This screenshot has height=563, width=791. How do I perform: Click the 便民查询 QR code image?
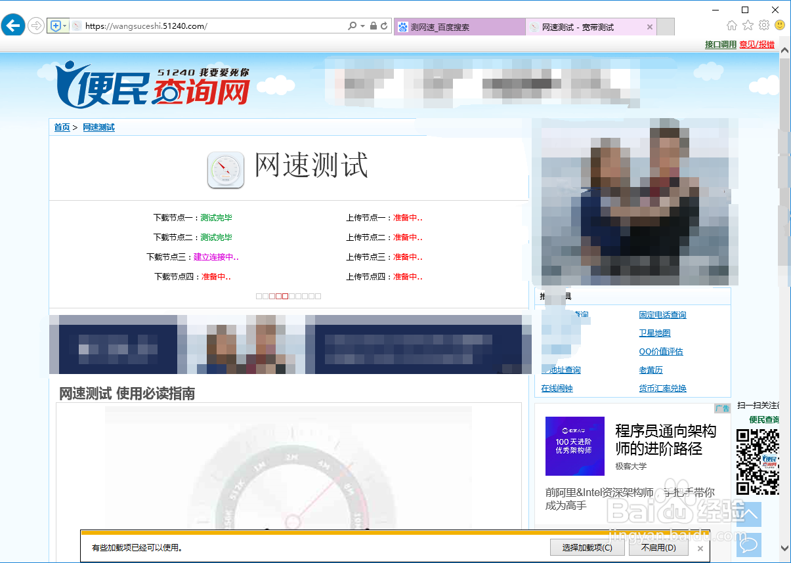[x=758, y=462]
